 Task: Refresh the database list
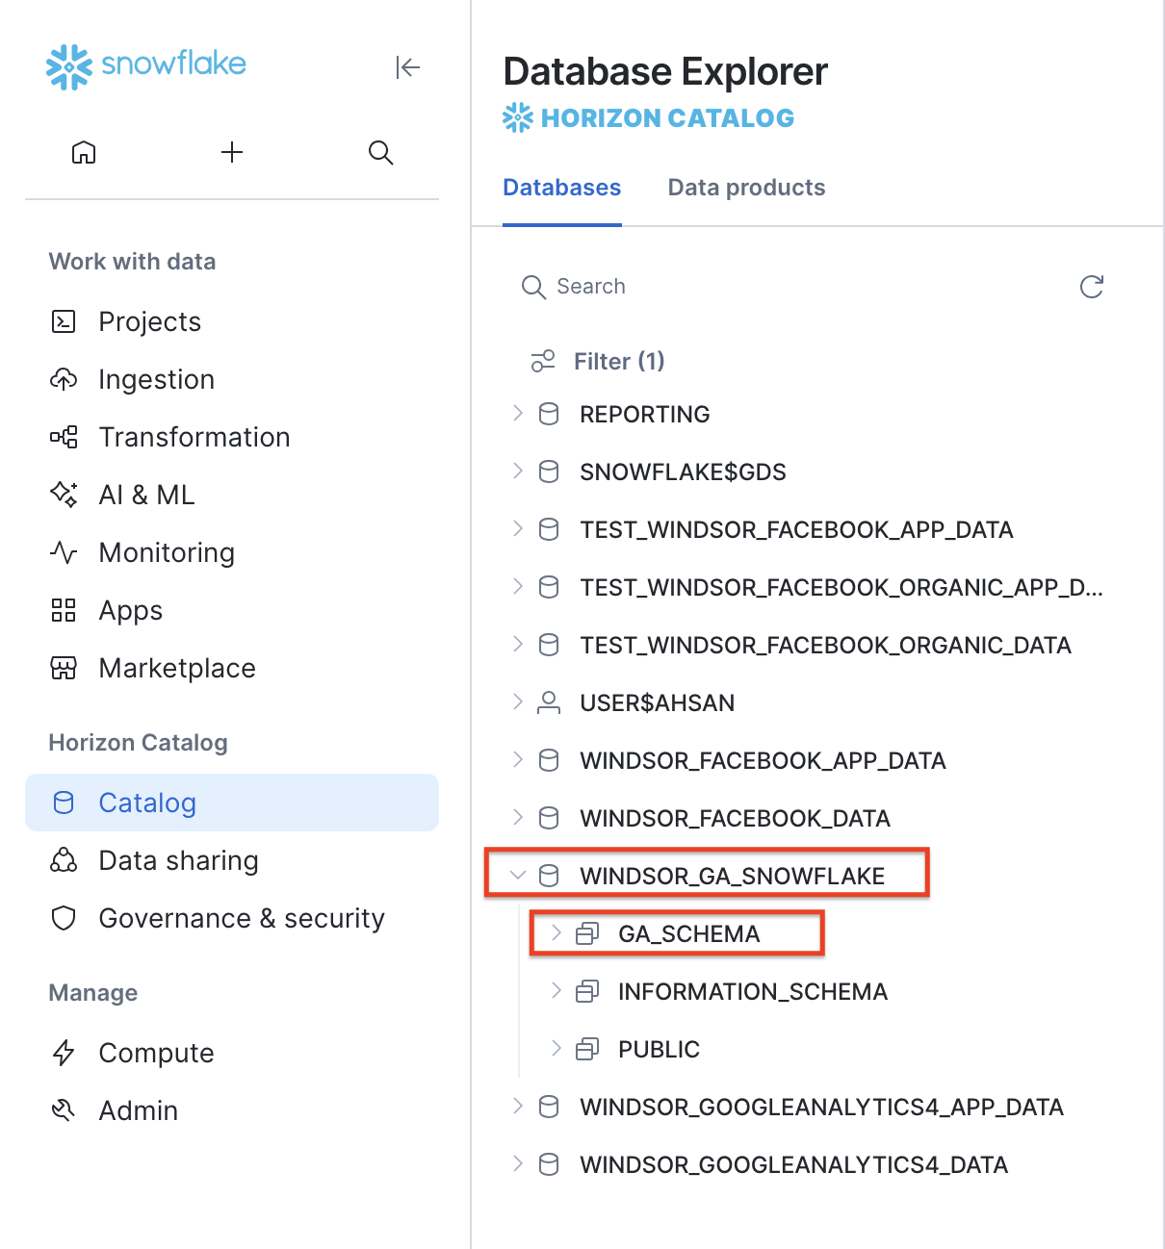[1091, 287]
